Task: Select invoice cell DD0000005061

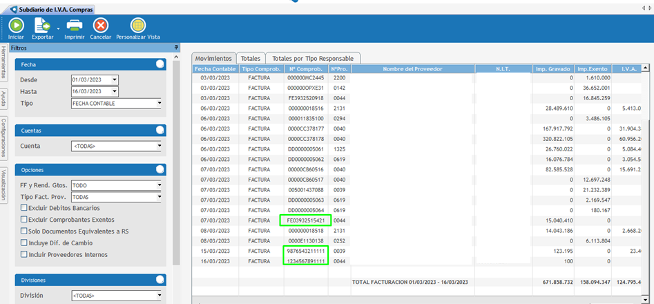Action: [x=306, y=149]
